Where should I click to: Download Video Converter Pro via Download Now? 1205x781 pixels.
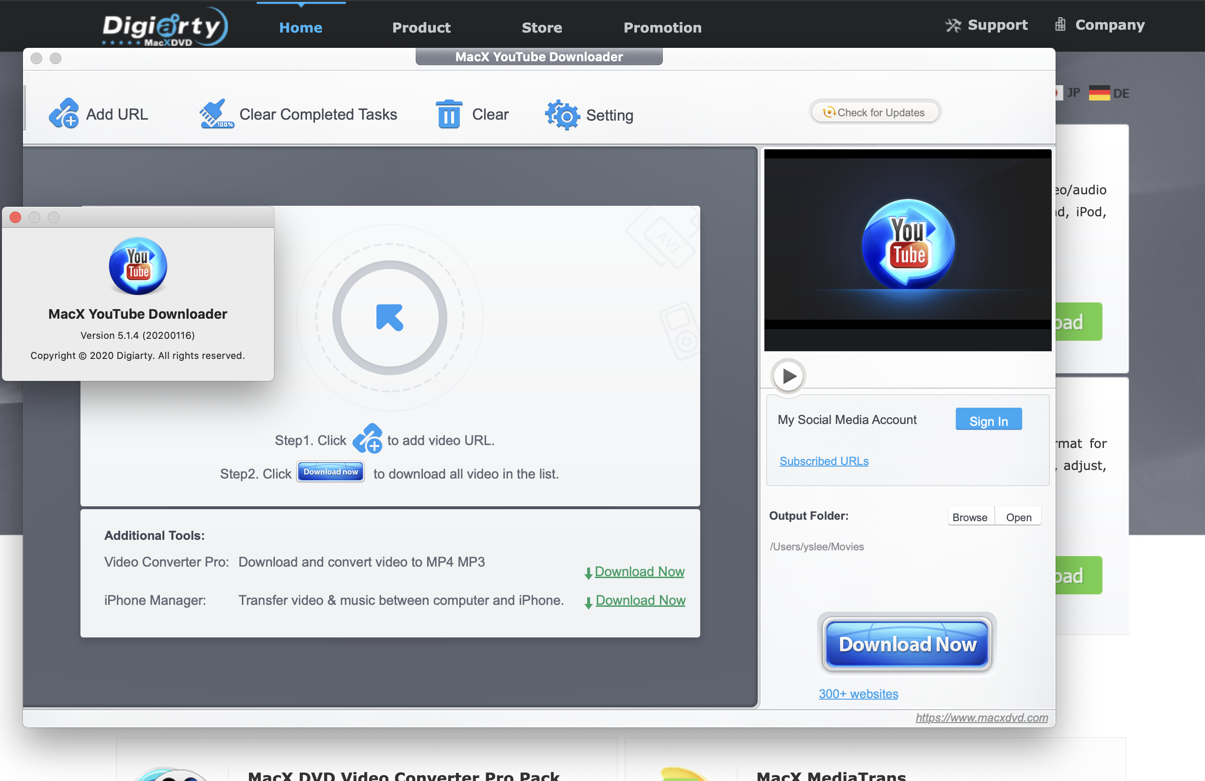click(x=639, y=571)
